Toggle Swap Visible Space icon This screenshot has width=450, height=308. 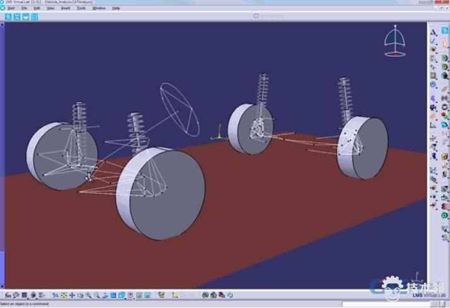[x=146, y=295]
